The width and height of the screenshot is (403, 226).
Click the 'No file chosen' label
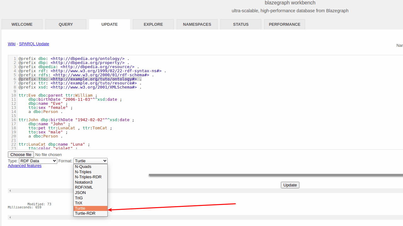coord(48,154)
